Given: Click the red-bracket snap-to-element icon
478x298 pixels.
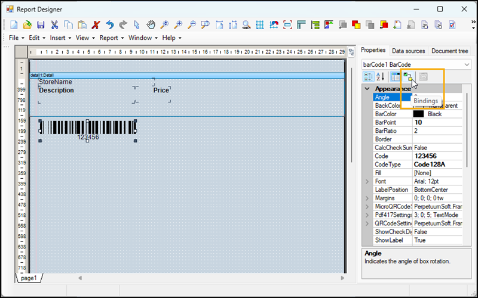Looking at the screenshot, I should tap(287, 24).
